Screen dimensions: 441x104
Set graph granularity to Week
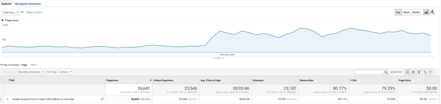click(x=406, y=12)
